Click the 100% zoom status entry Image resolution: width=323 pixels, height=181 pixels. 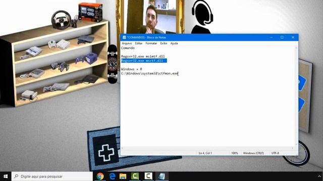pyautogui.click(x=234, y=153)
